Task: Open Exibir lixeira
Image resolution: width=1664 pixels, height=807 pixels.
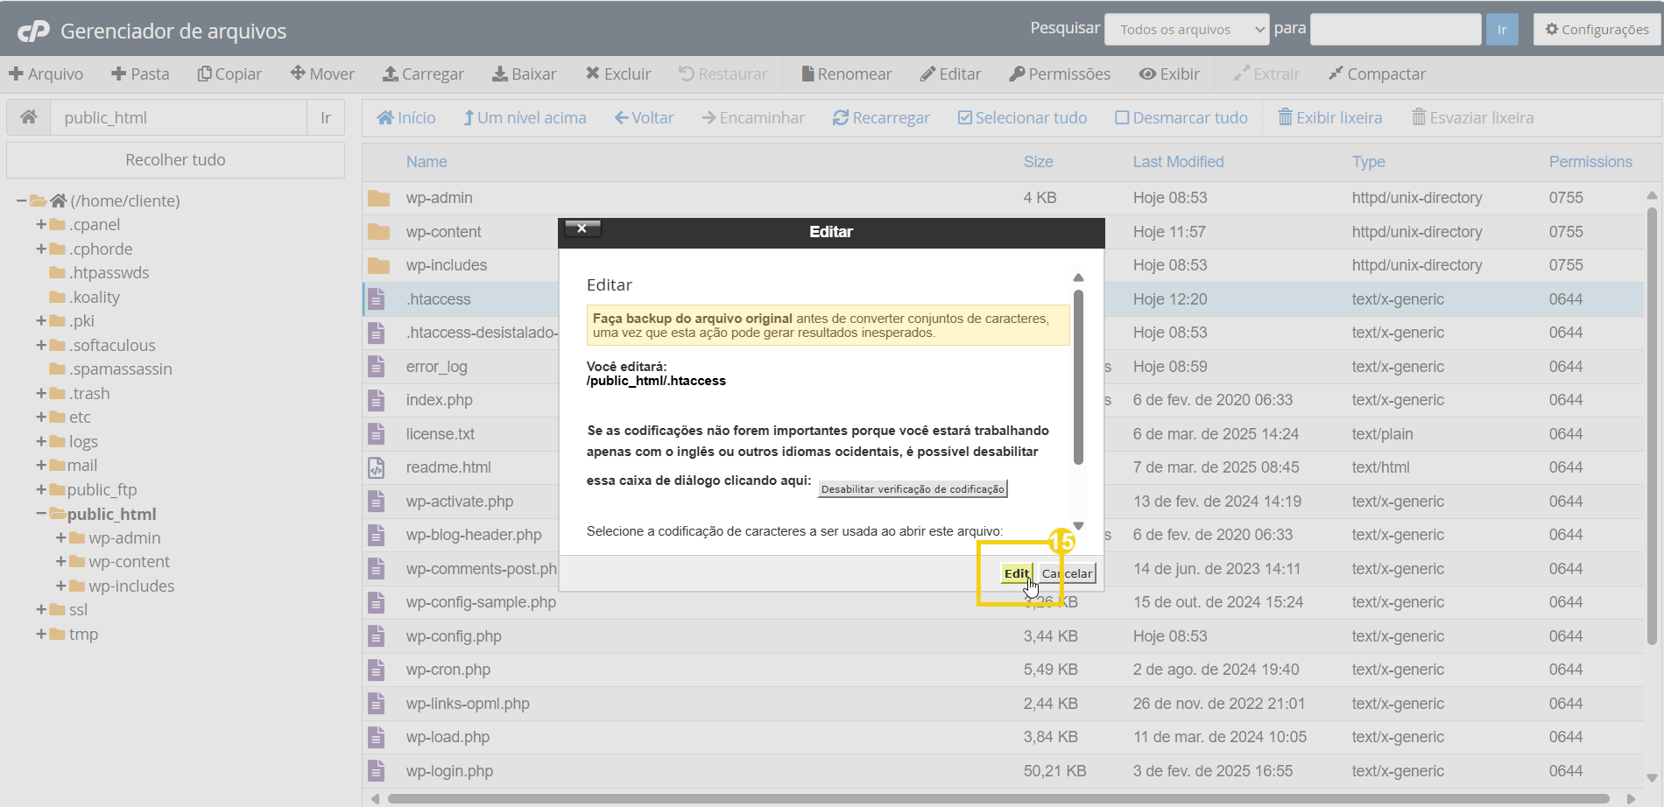Action: pos(1329,118)
